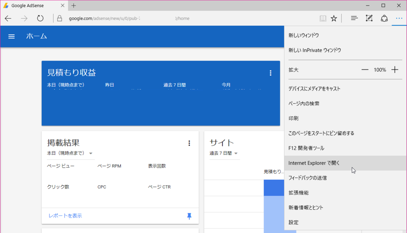Click the サイト card heading
Viewport: 407px width, 233px height.
[x=222, y=143]
